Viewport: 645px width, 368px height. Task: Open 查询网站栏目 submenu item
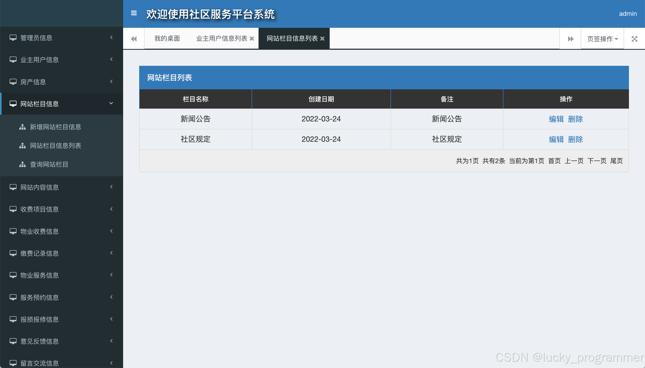coord(49,164)
